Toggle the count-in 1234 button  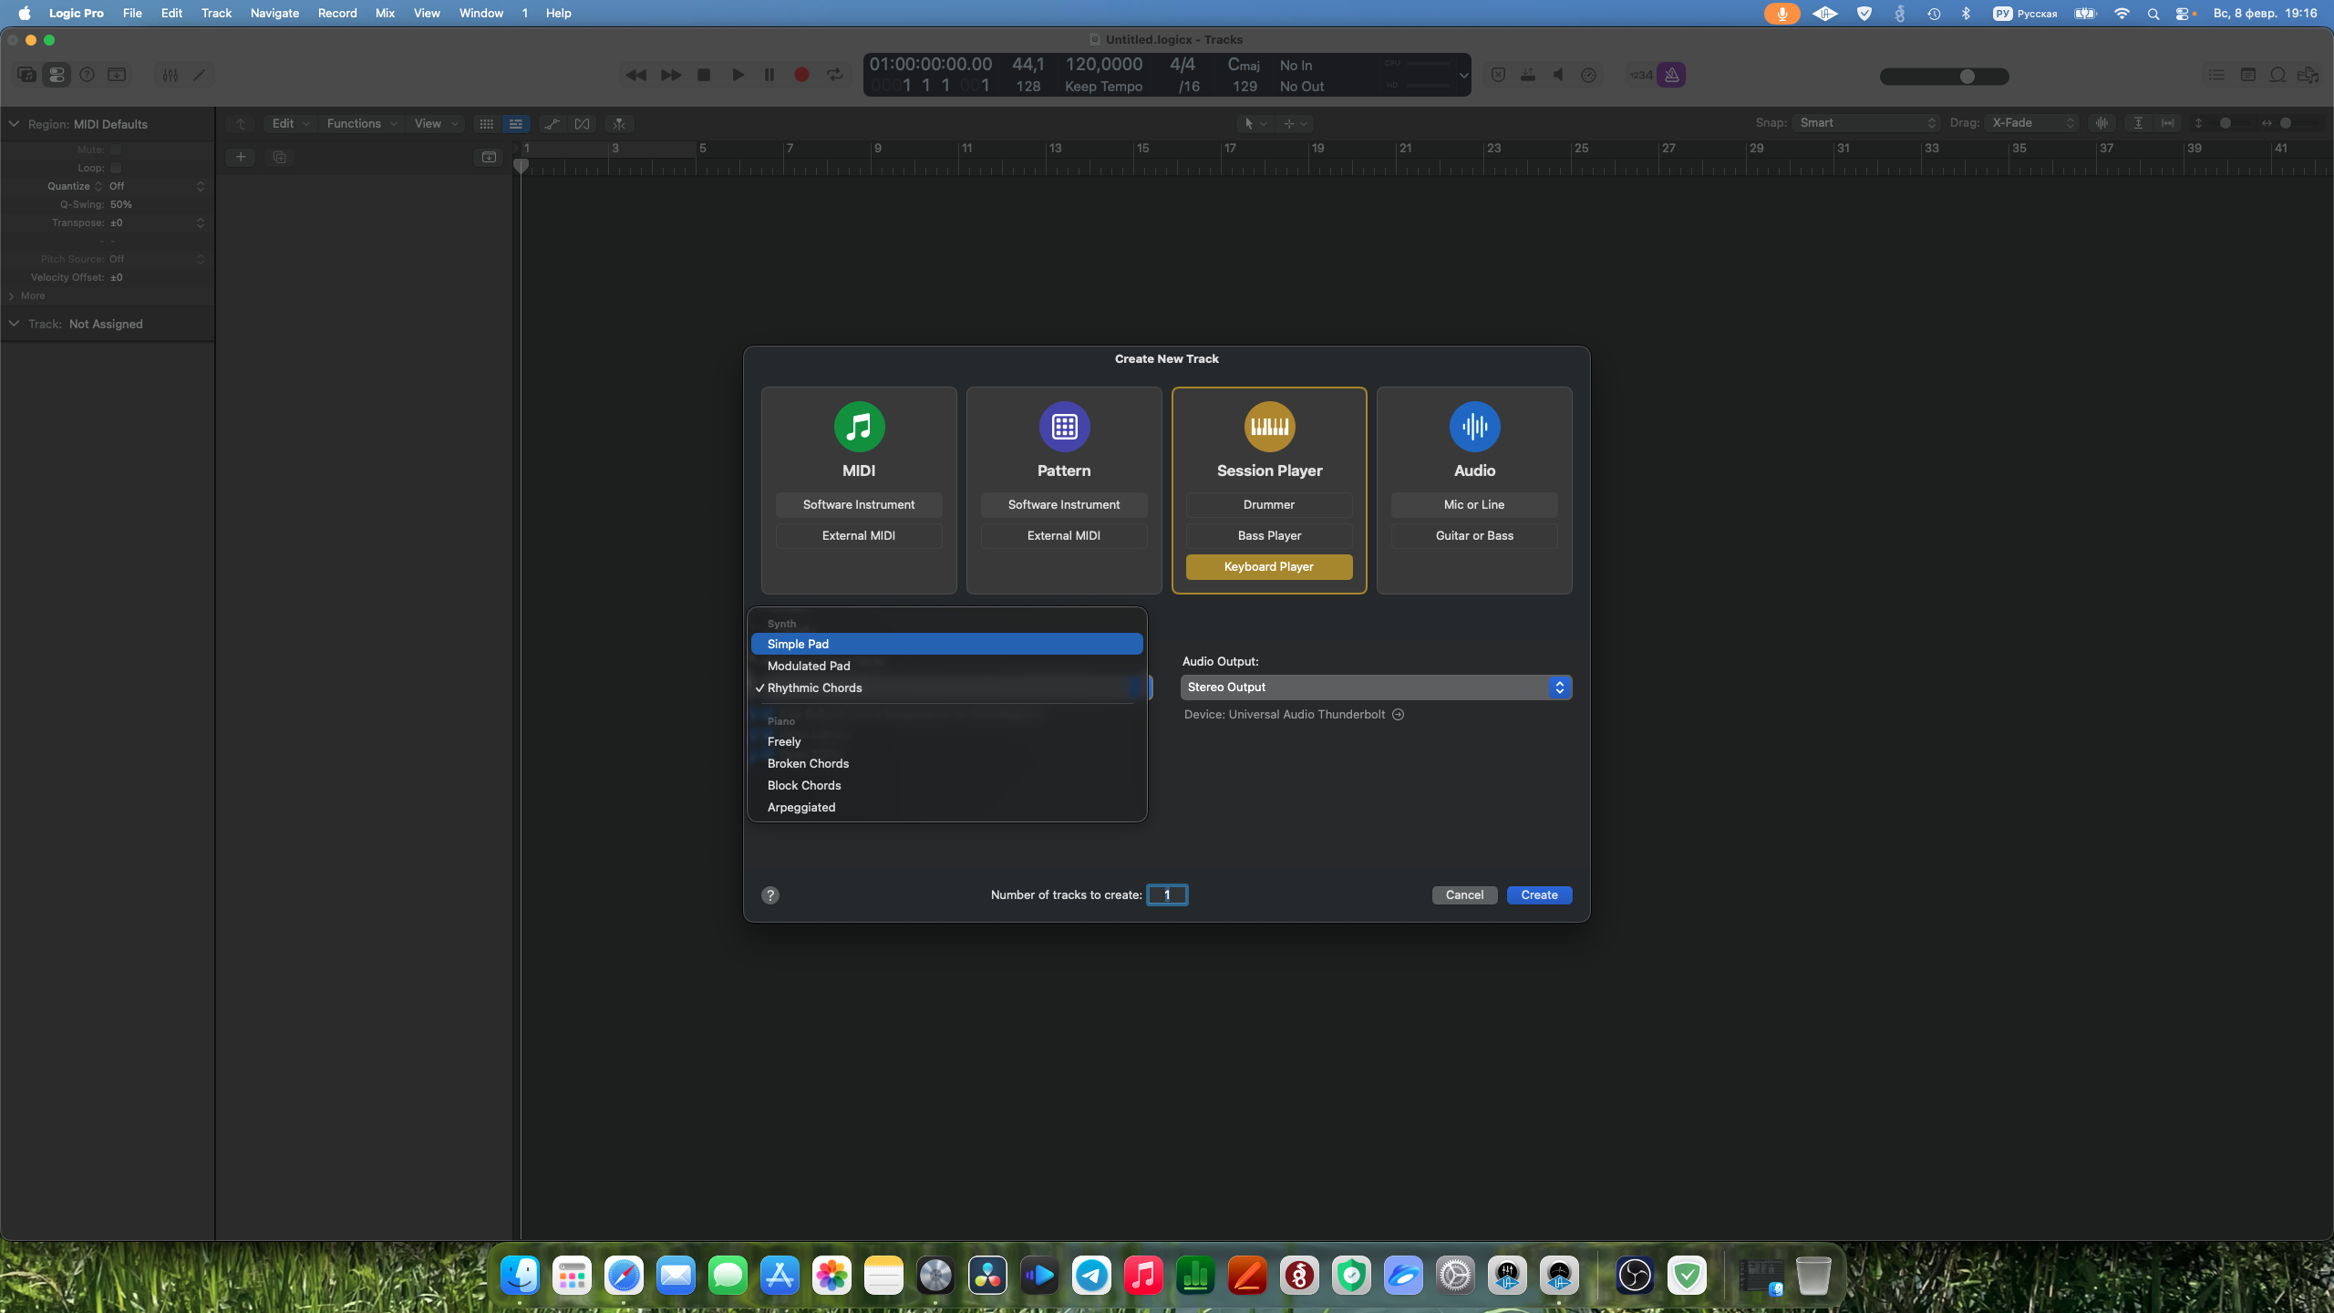tap(1640, 75)
